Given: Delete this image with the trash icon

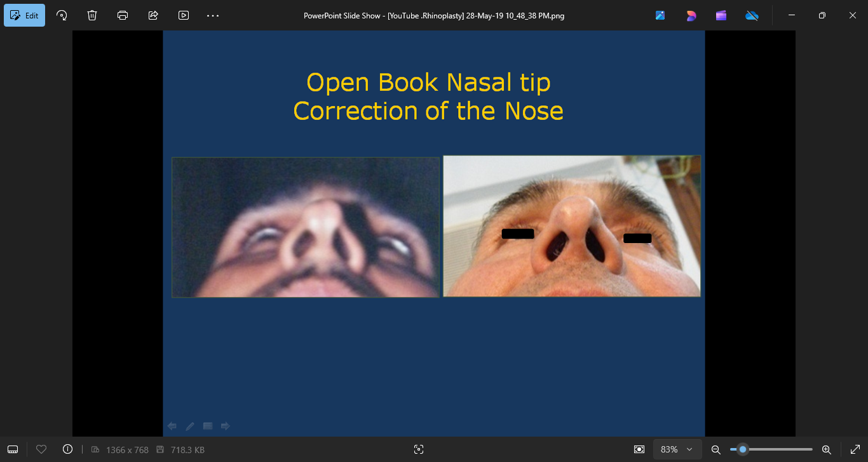Looking at the screenshot, I should (92, 15).
